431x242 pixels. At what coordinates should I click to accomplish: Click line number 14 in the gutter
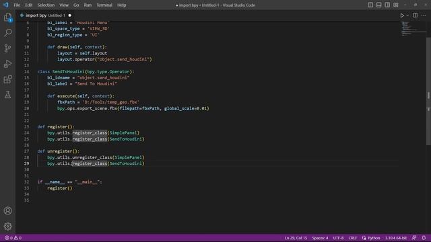[26, 72]
